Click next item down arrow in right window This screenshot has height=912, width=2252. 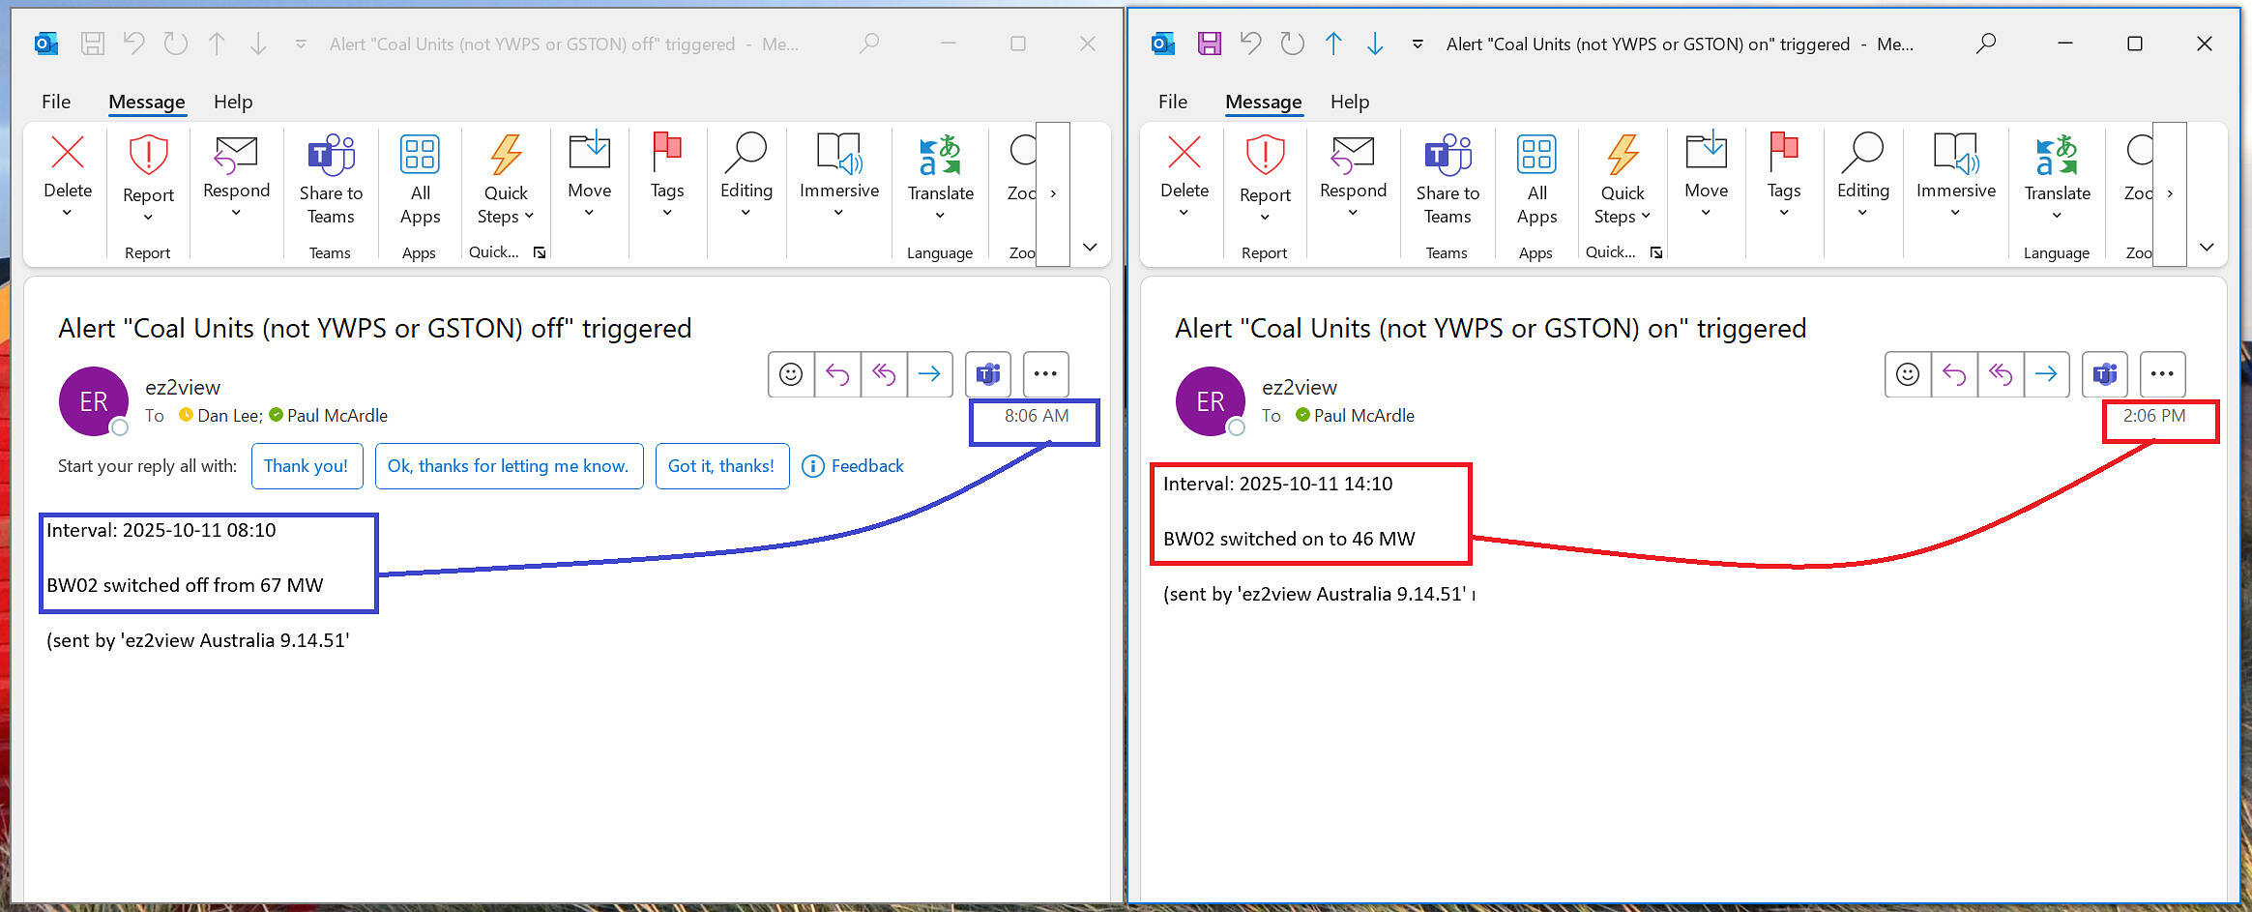(x=1375, y=44)
